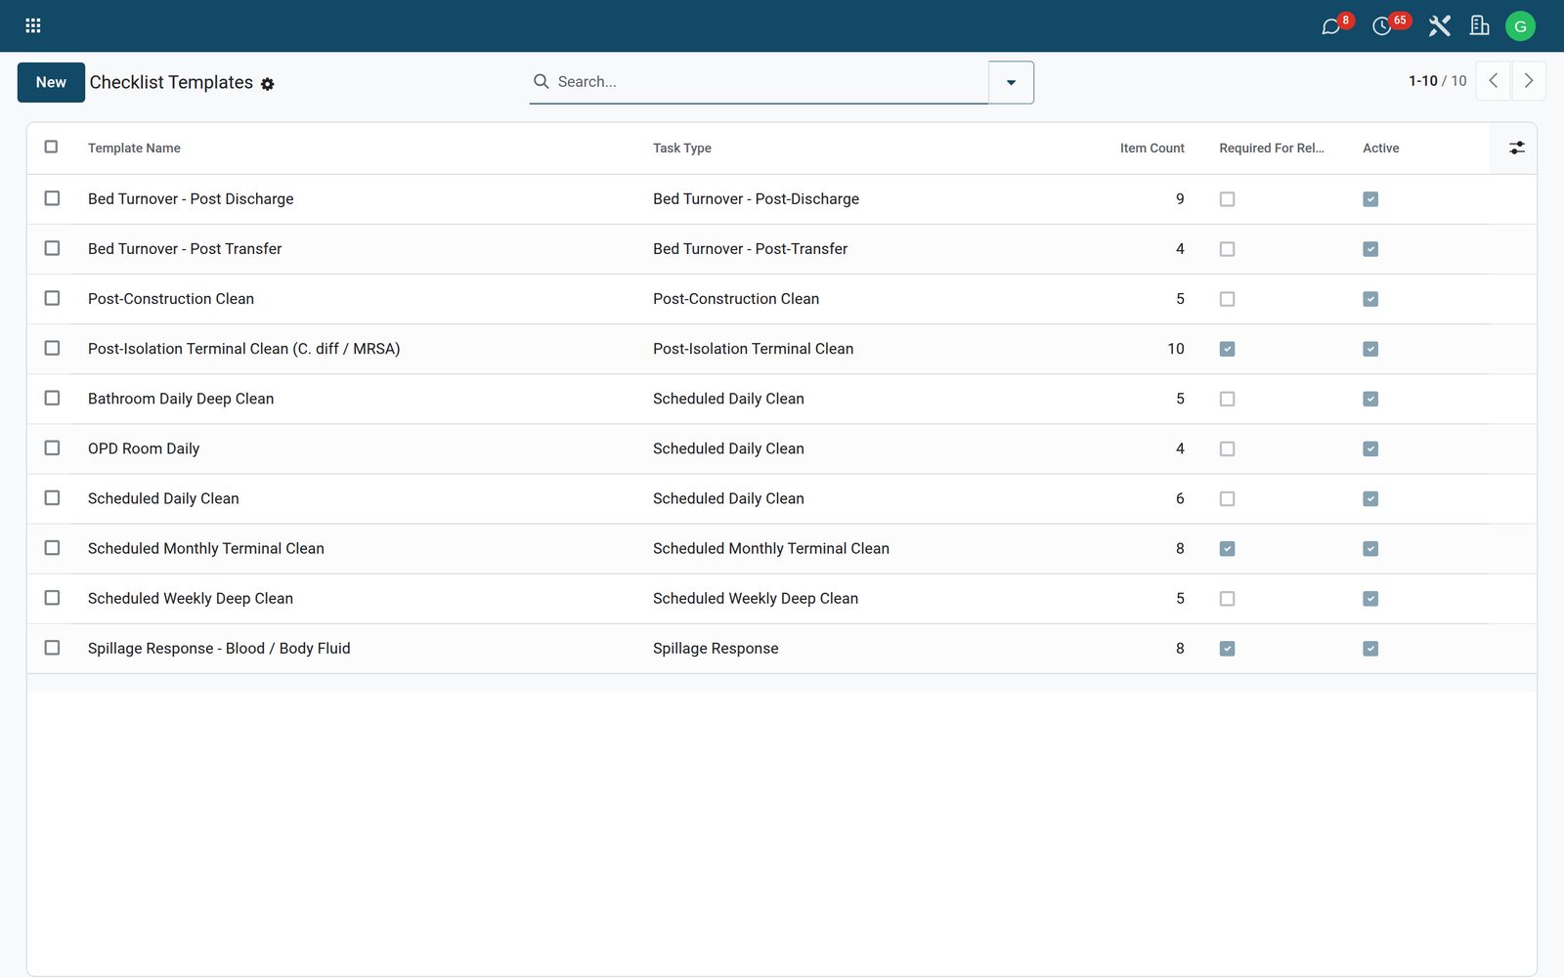The width and height of the screenshot is (1564, 977).
Task: Click the item count 10 cell
Action: tap(1176, 349)
